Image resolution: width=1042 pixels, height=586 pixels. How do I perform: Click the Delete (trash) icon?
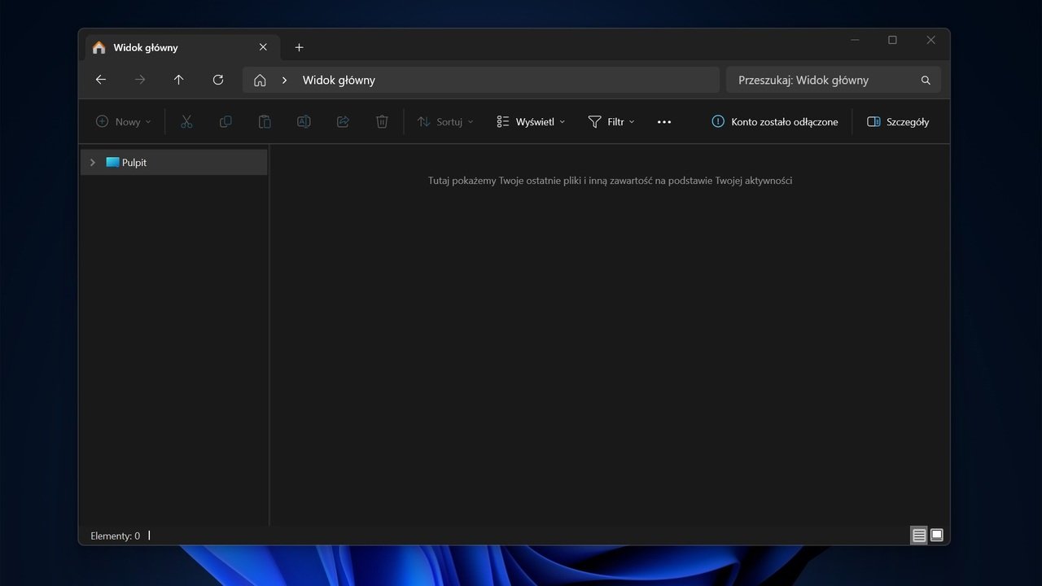click(382, 121)
